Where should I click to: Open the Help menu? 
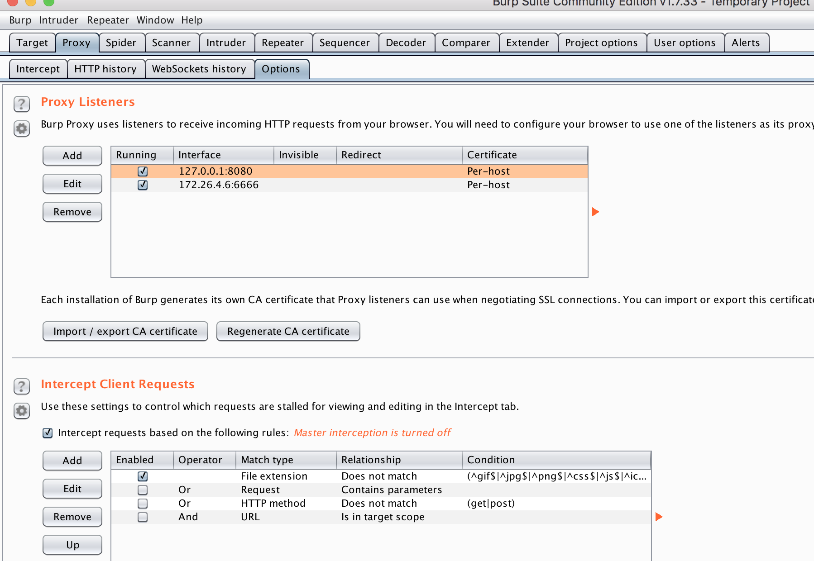(x=192, y=20)
